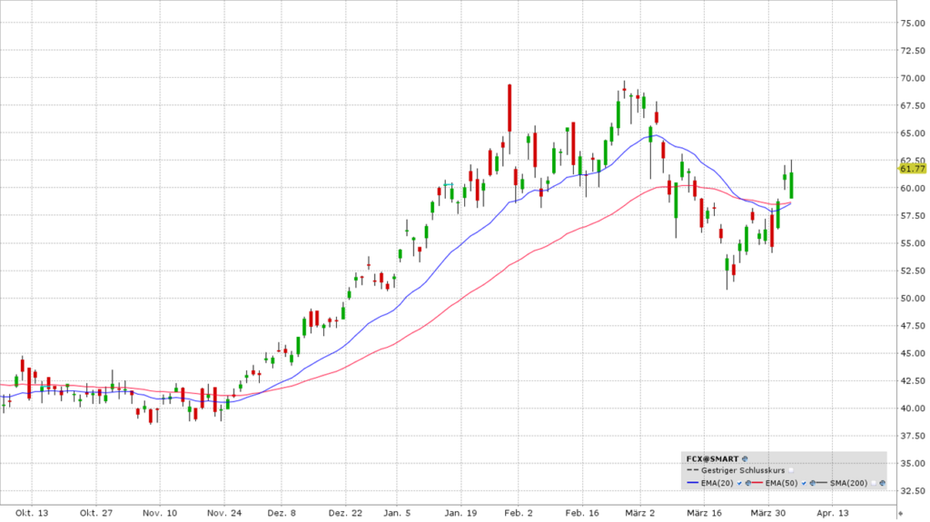This screenshot has height=522, width=930.
Task: Click the blue EMA(20) line sample in legend
Action: (x=692, y=483)
